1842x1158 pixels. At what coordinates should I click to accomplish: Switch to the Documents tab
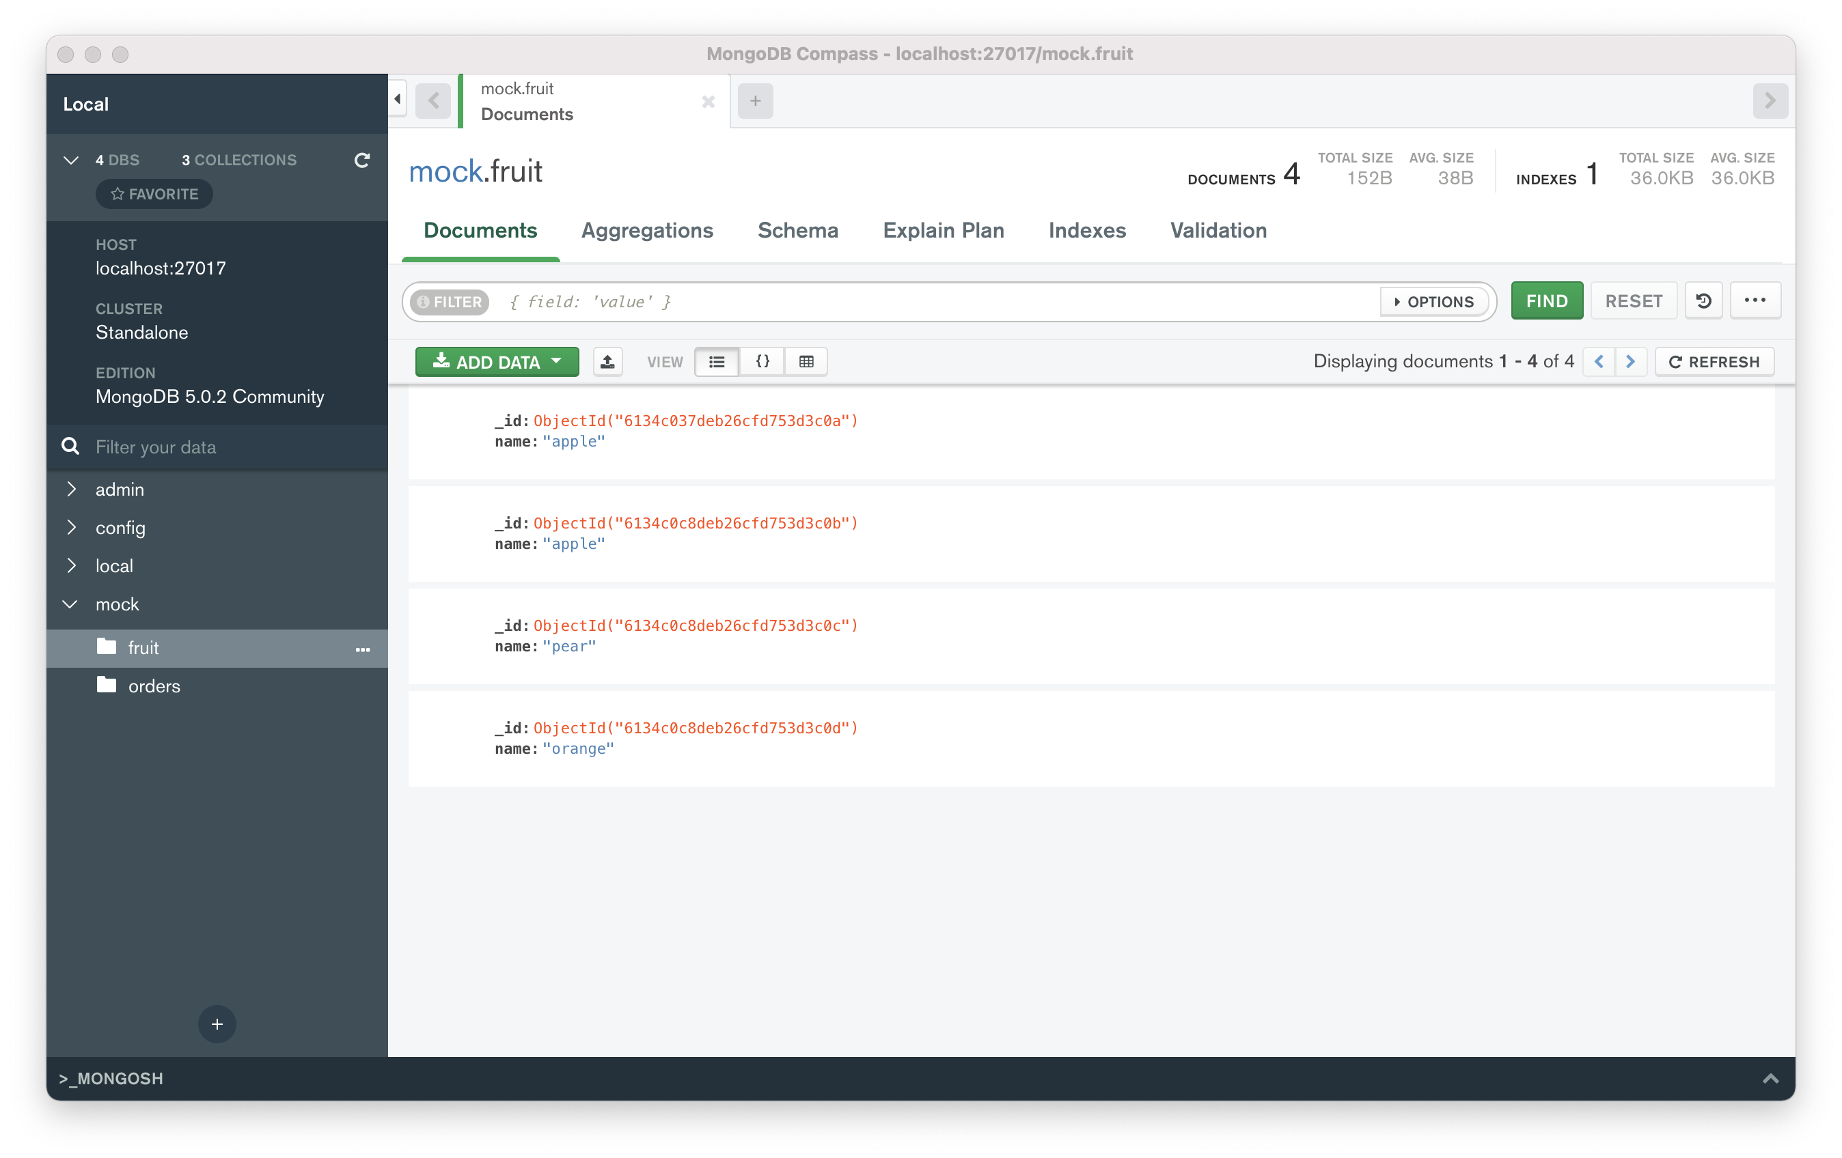(480, 230)
